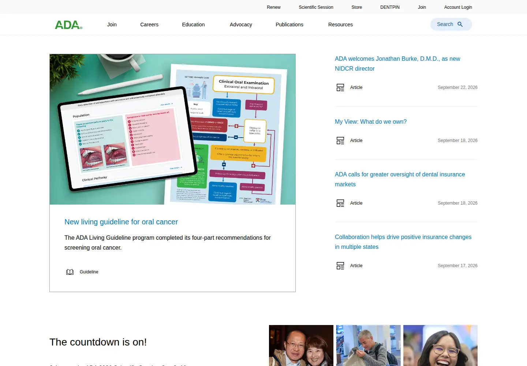Open the Education menu

(193, 25)
